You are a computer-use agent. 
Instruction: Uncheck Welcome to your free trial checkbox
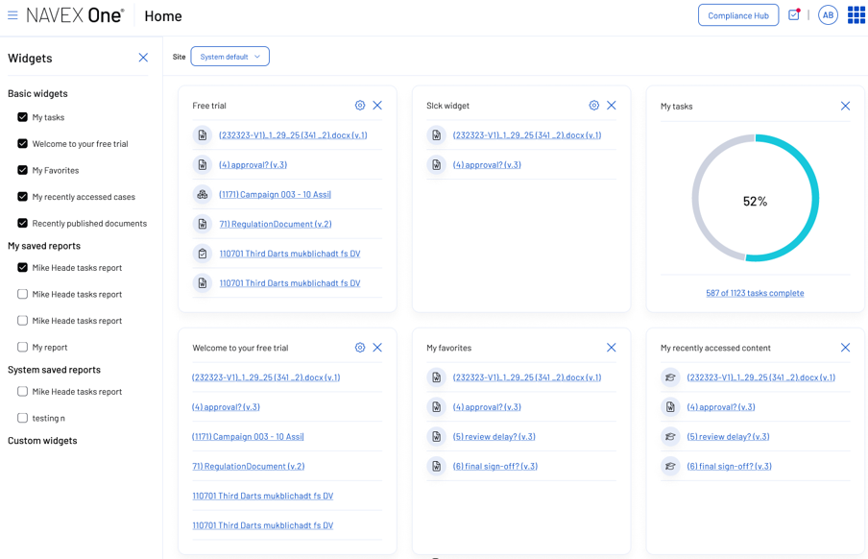point(23,143)
